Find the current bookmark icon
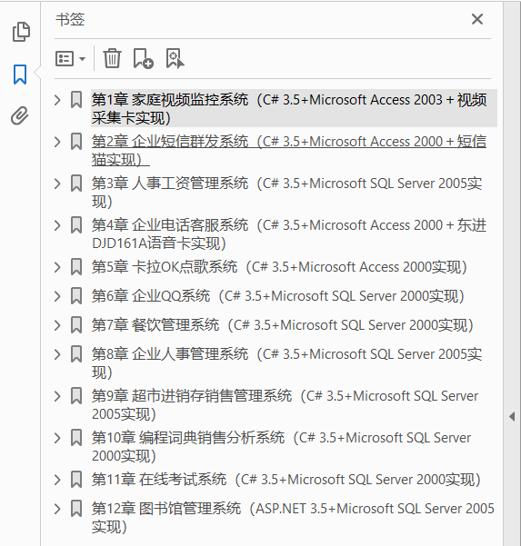This screenshot has height=546, width=521. click(175, 58)
